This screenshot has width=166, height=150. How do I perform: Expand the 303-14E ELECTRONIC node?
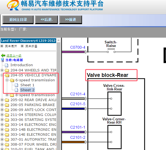click(2, 134)
